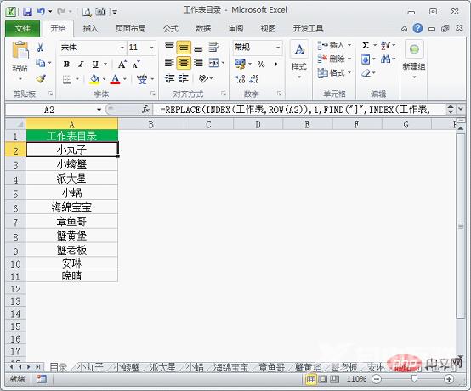Click the text Orientation icon
The height and width of the screenshot is (391, 471).
click(203, 78)
